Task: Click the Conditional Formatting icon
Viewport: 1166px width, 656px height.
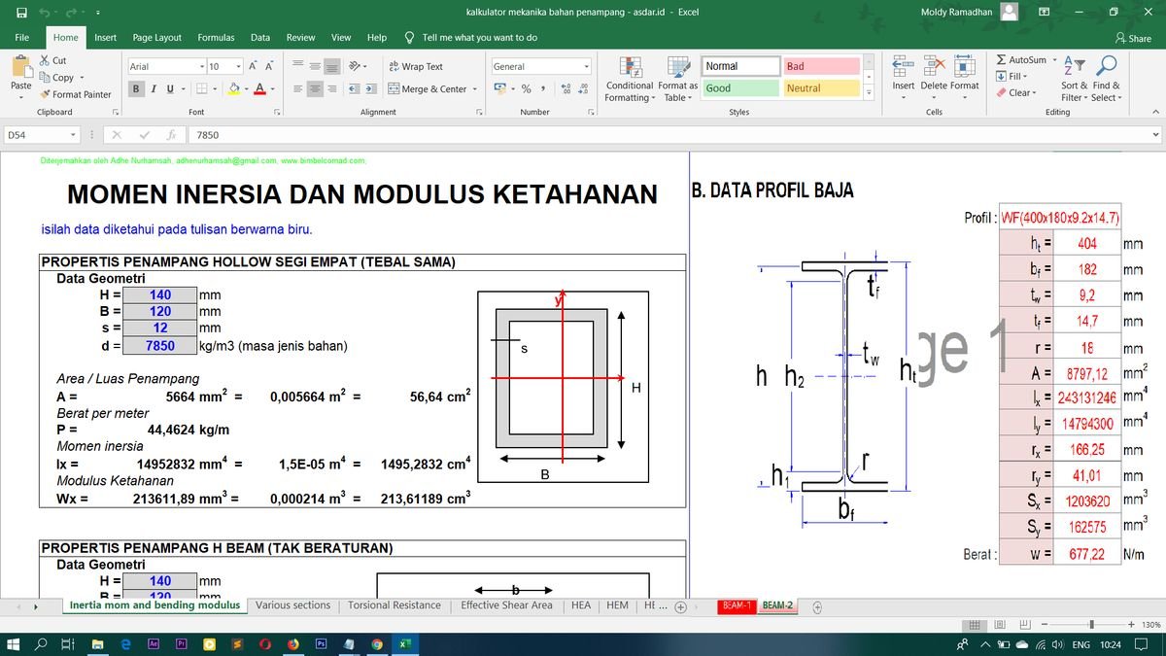Action: click(x=629, y=67)
